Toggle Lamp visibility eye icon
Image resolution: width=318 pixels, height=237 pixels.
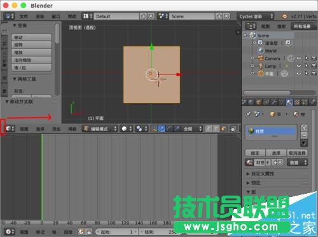click(x=299, y=66)
